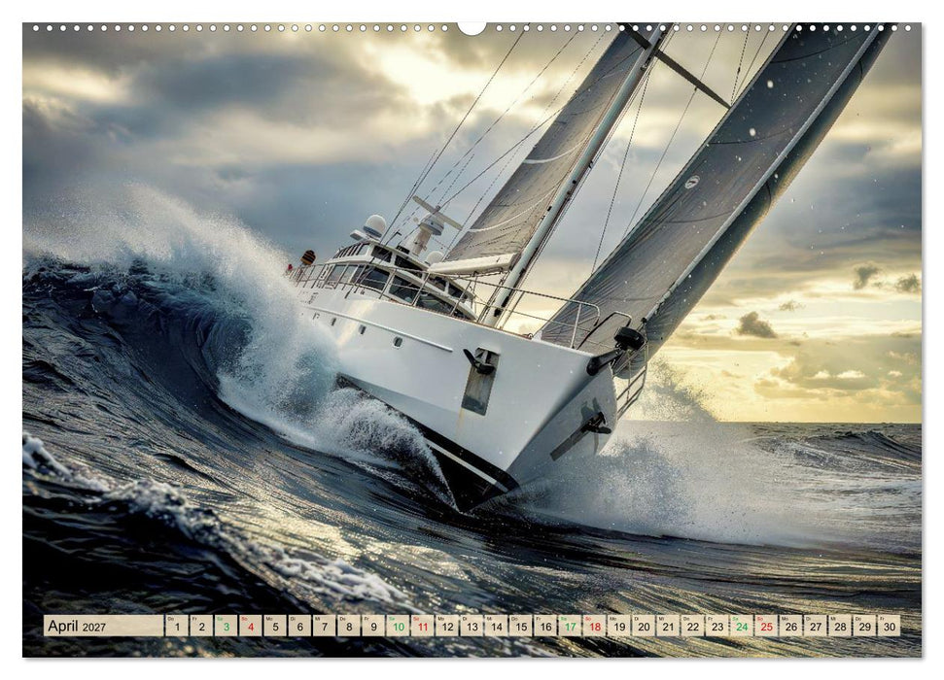Select day 20 date cell

tap(644, 626)
